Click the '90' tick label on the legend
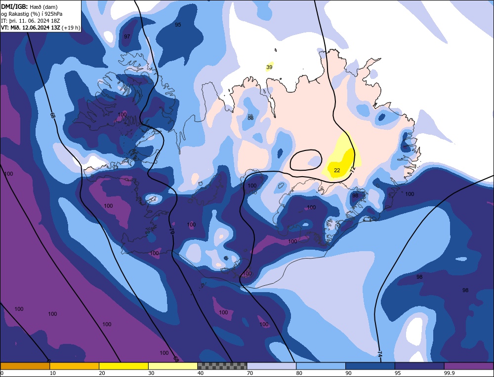 pyautogui.click(x=348, y=373)
